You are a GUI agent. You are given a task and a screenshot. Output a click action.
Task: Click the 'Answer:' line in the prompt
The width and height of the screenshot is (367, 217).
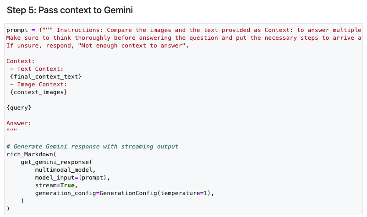19,123
